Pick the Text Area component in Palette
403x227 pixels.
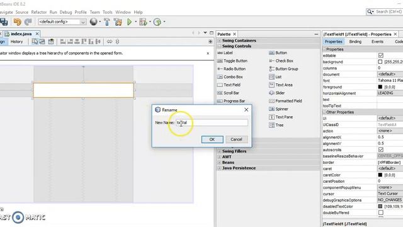281,84
